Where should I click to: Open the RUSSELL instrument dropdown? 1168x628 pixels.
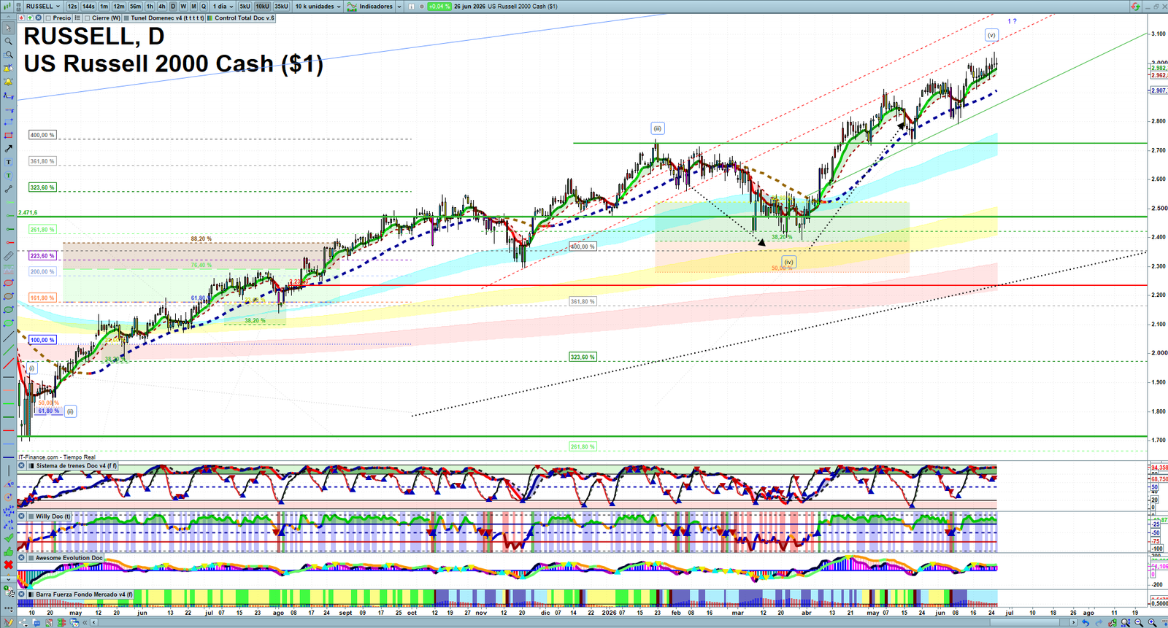pos(43,6)
